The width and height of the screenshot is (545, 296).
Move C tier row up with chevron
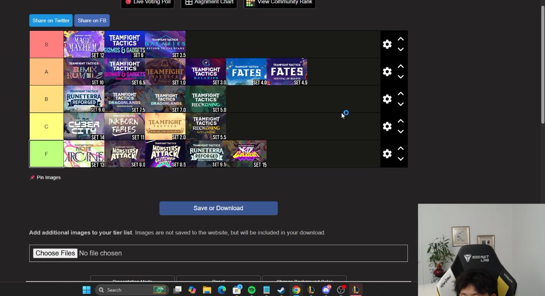pos(401,121)
